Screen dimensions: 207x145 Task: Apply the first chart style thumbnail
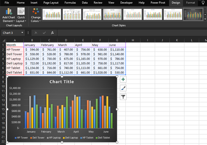pyautogui.click(x=52, y=14)
